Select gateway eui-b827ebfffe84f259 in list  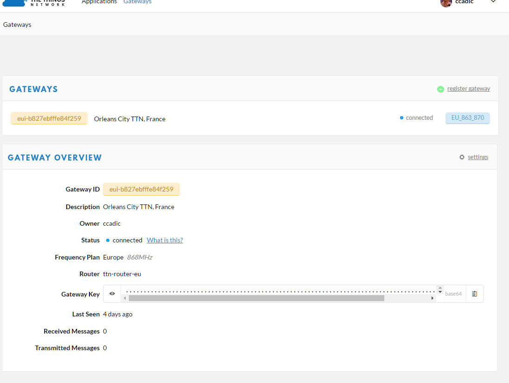pyautogui.click(x=49, y=118)
